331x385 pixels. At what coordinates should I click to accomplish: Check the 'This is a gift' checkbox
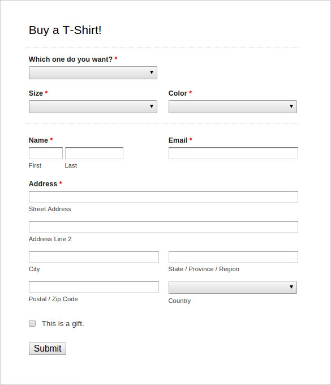tap(32, 323)
